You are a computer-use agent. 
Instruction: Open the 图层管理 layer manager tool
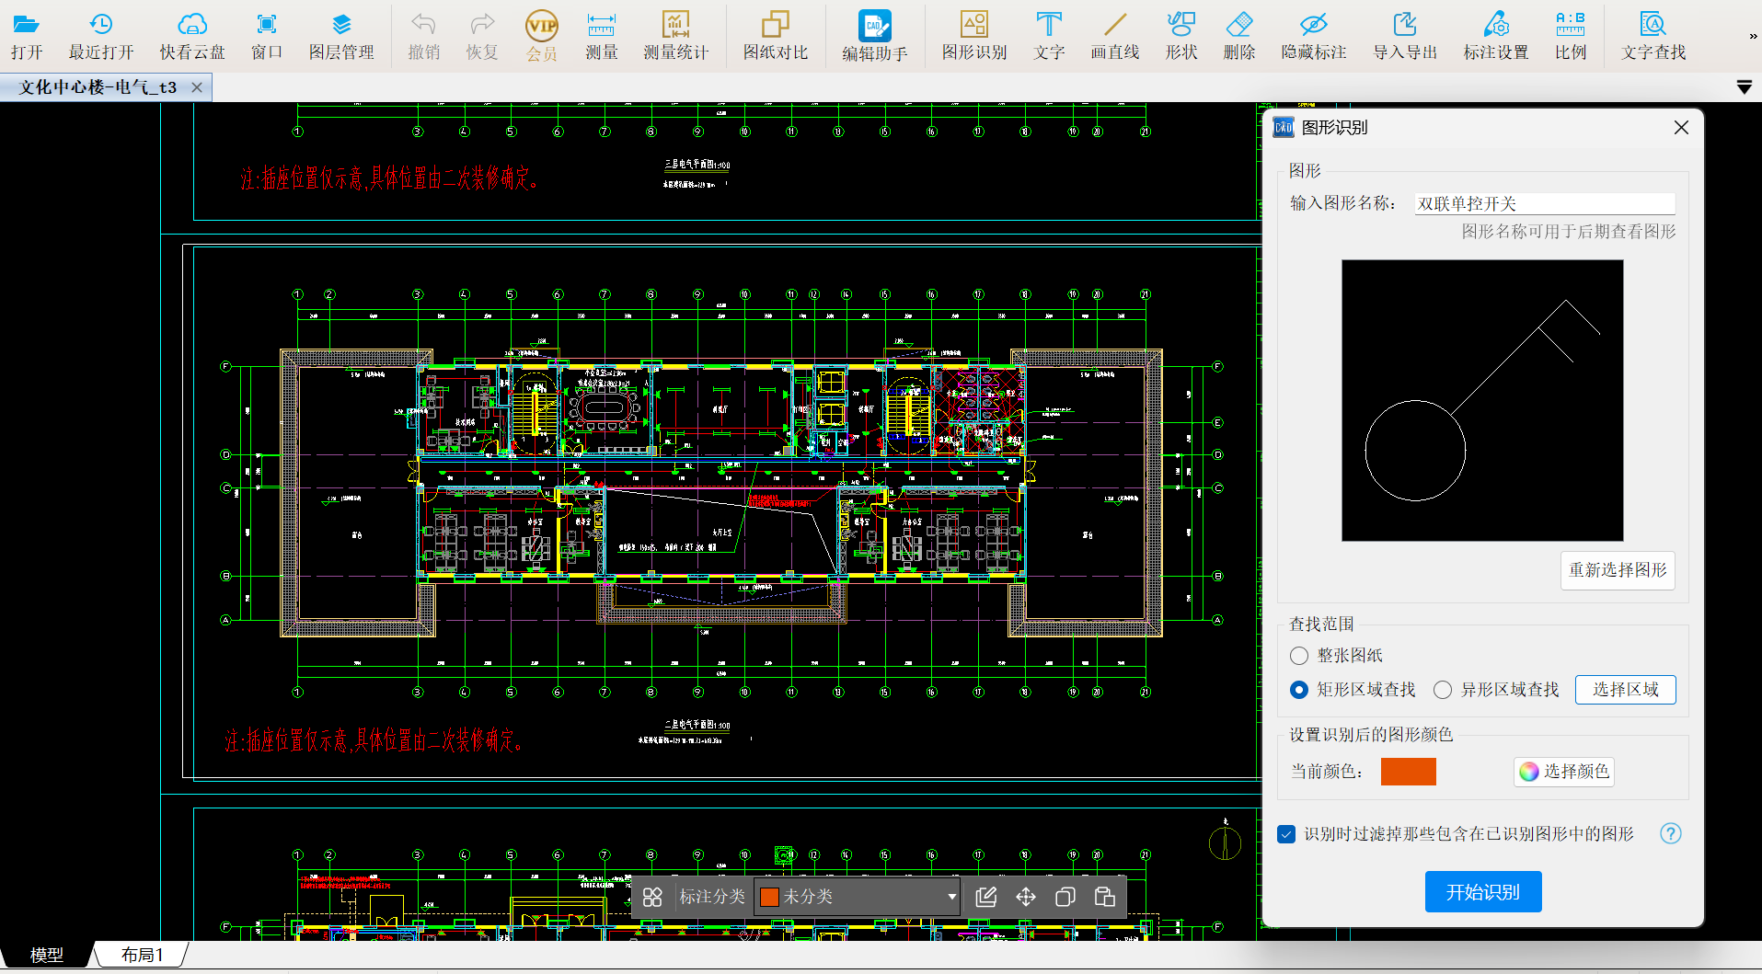click(x=341, y=37)
